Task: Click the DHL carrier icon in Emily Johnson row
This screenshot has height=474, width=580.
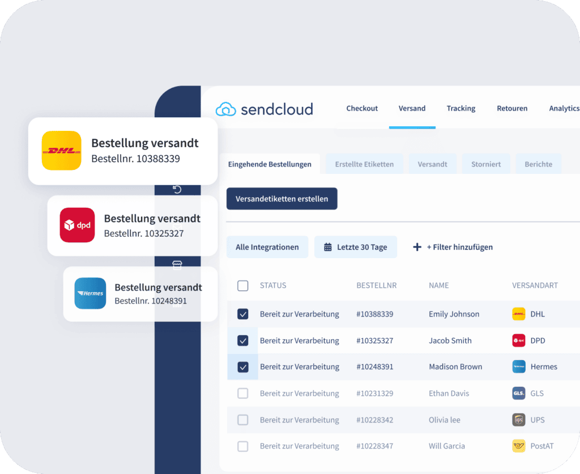Action: pos(518,314)
